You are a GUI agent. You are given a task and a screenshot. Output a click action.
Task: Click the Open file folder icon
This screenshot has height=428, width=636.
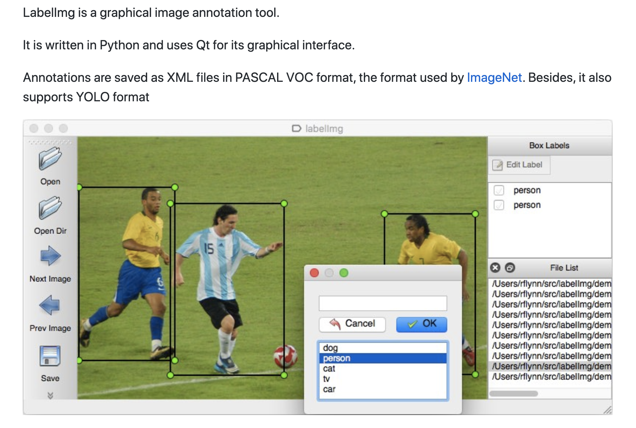click(50, 159)
